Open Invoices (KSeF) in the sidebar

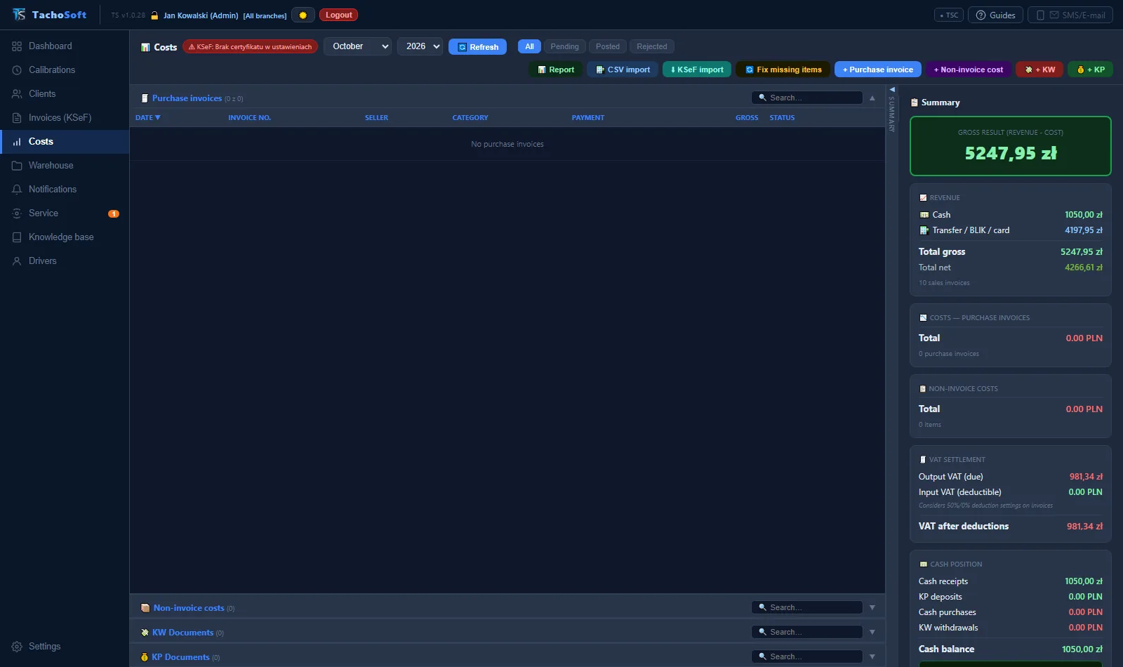(65, 118)
